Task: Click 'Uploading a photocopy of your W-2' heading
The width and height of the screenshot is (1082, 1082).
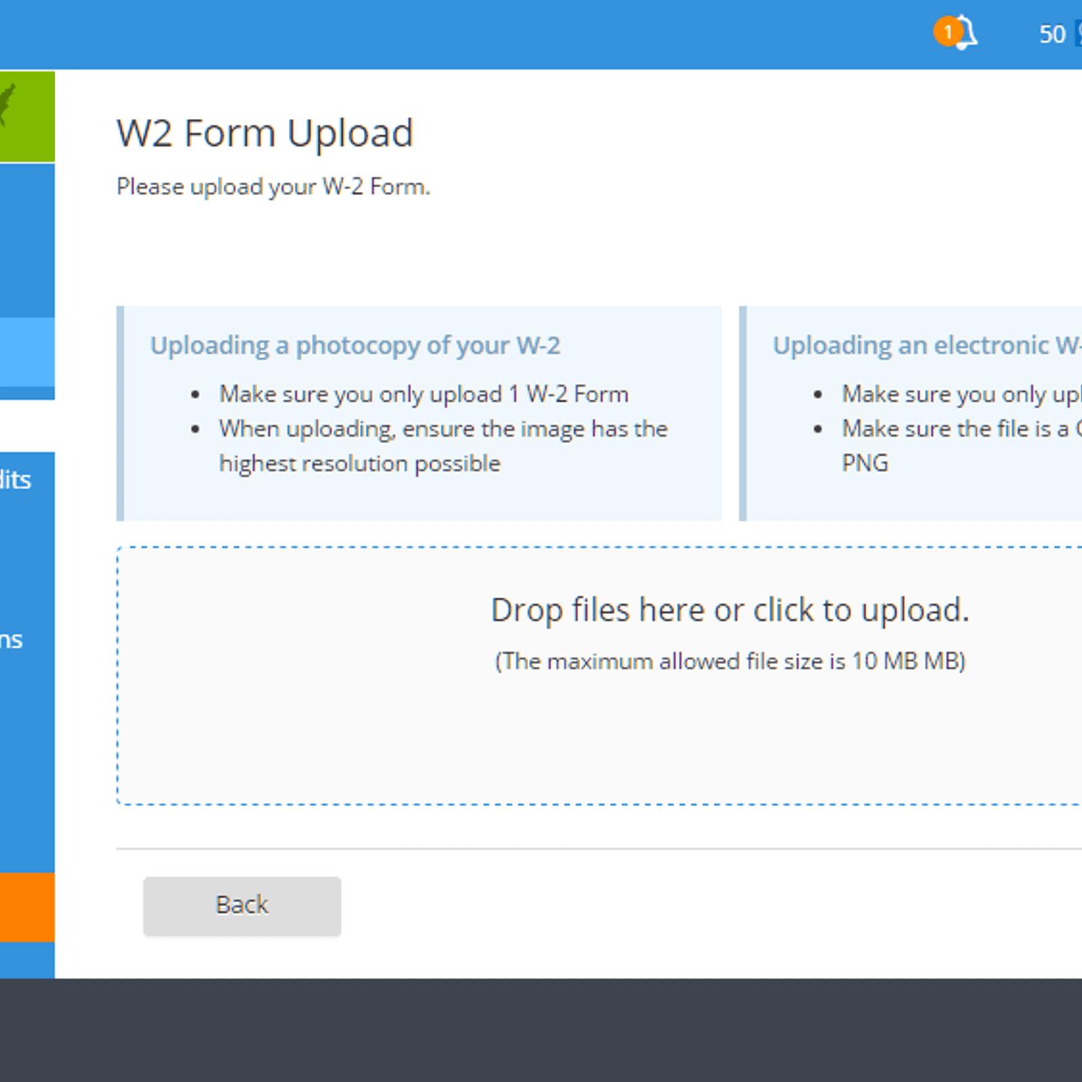Action: 355,346
